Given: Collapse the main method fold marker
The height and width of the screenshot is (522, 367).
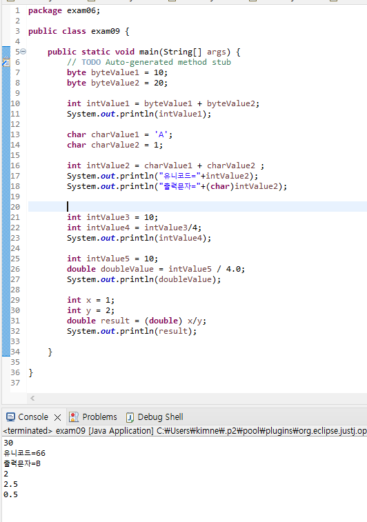Looking at the screenshot, I should tap(23, 52).
